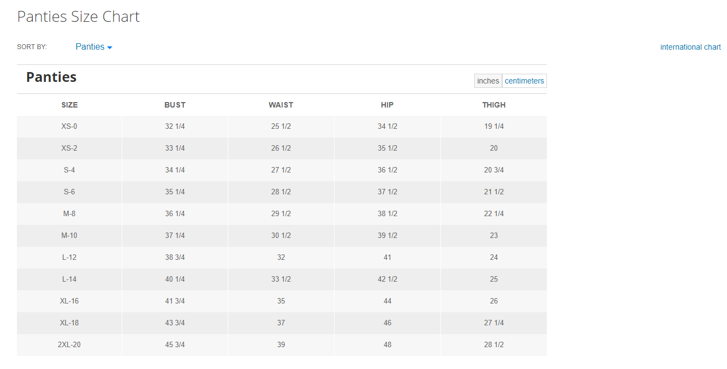Click thigh value 20 3/4 in S-4 row
The height and width of the screenshot is (369, 727).
[493, 170]
